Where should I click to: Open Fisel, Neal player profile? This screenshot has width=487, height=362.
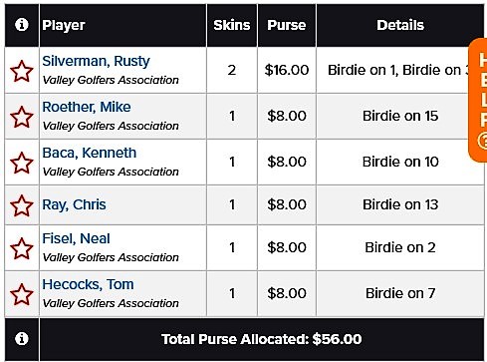point(76,238)
